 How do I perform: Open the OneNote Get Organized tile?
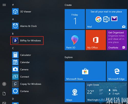(x=117, y=40)
